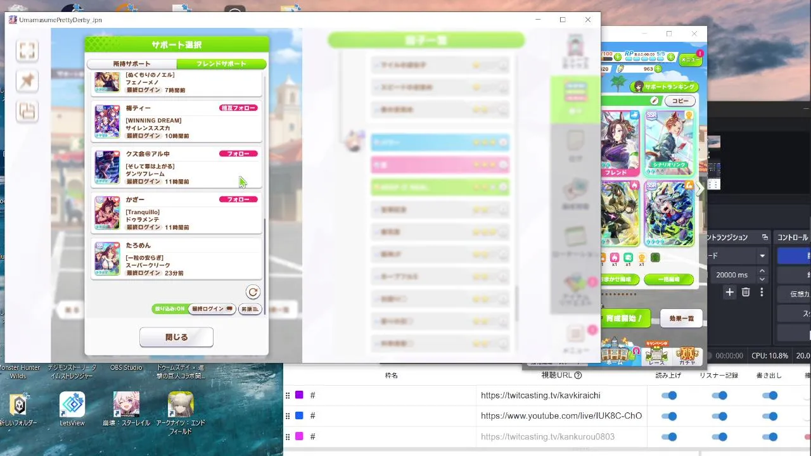This screenshot has width=811, height=456.
Task: Open アークナイツ:エンドフィールド desktop shortcut
Action: coord(181,412)
